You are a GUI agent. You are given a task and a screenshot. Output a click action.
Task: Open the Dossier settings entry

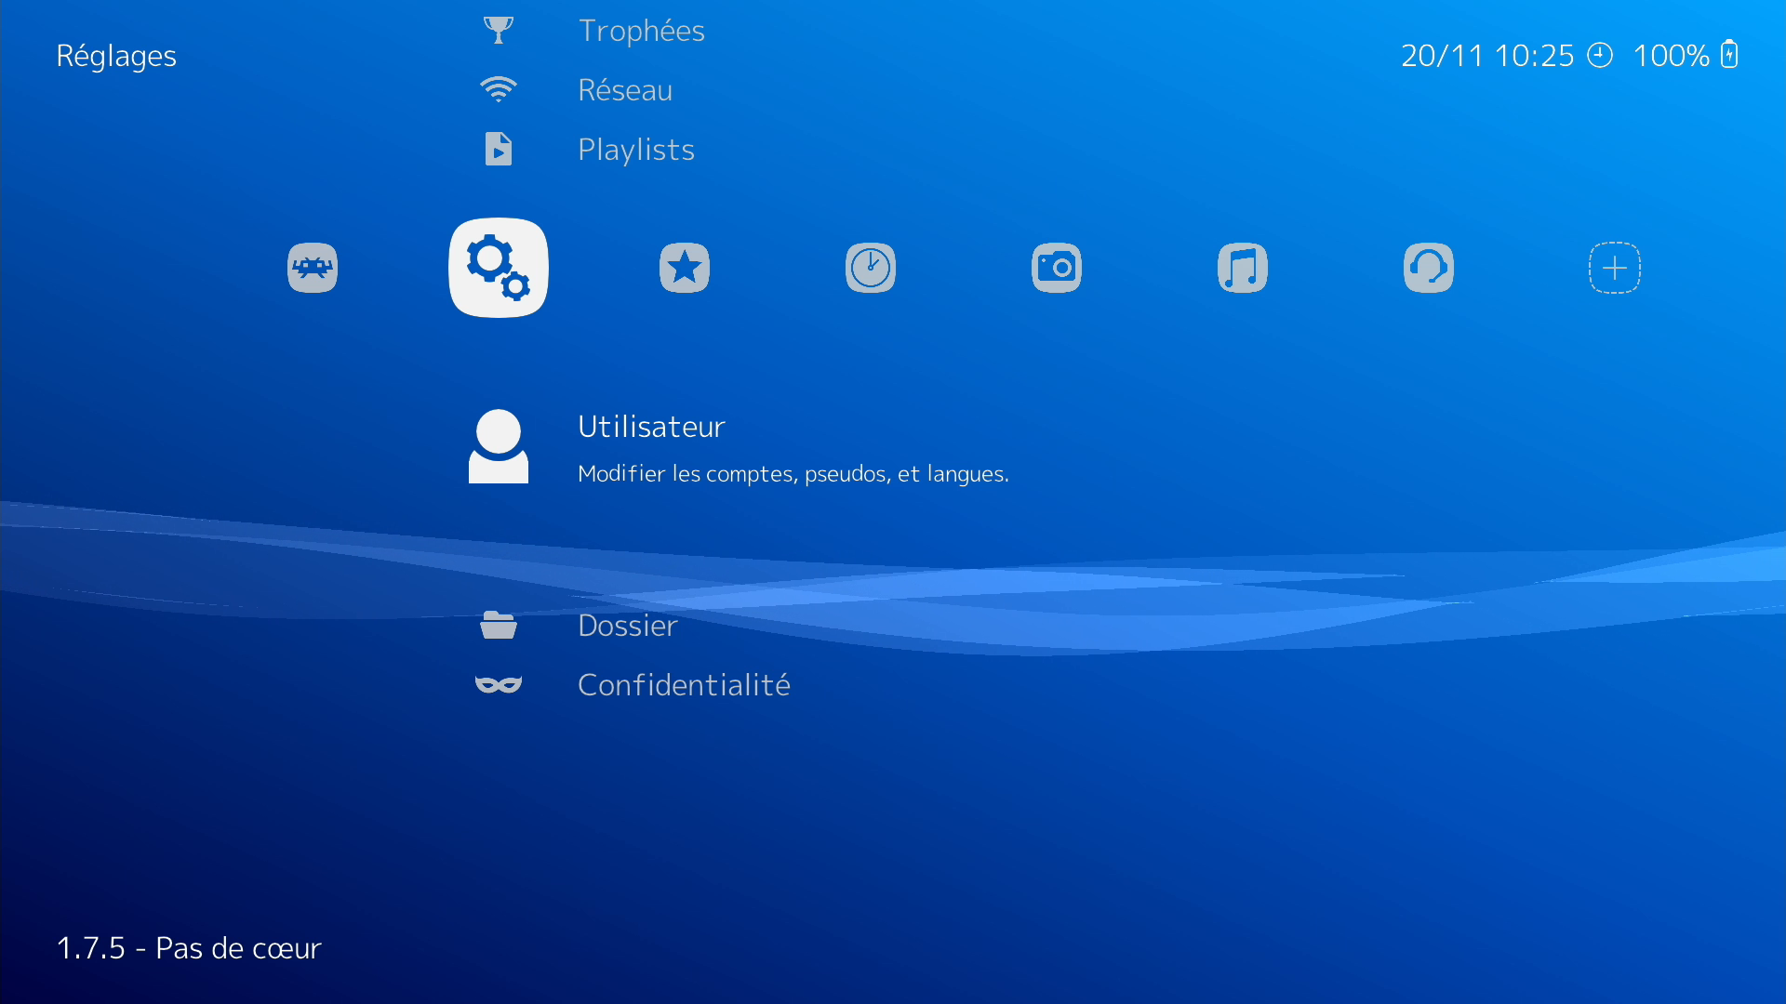[x=627, y=626]
